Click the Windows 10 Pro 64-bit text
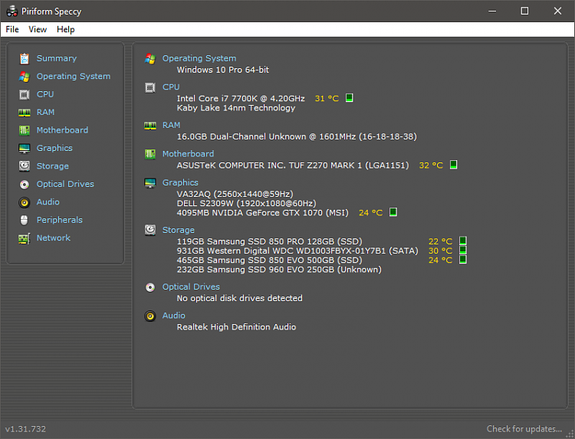The image size is (575, 439). pos(222,70)
